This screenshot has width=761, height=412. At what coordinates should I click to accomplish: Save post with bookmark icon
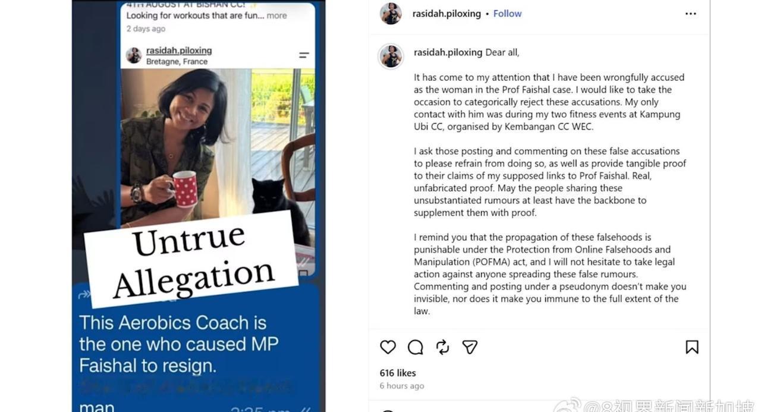click(692, 347)
